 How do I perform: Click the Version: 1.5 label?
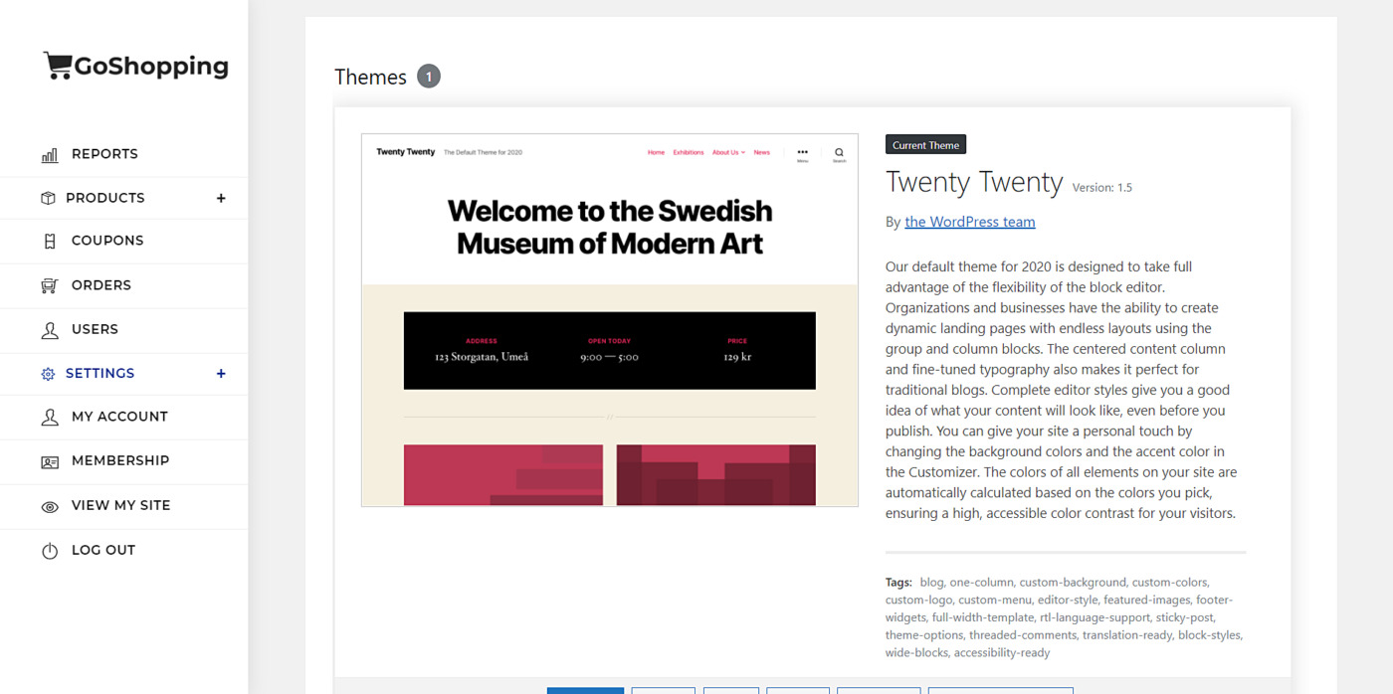click(x=1101, y=187)
